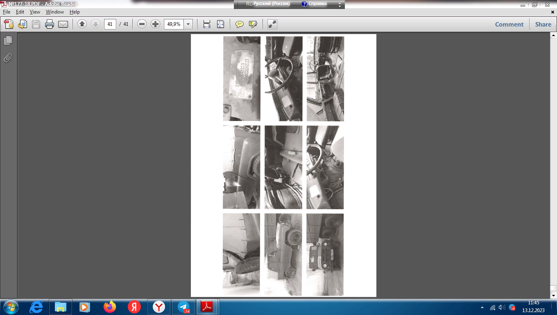This screenshot has width=557, height=315.
Task: Add a sticky note comment
Action: [240, 24]
